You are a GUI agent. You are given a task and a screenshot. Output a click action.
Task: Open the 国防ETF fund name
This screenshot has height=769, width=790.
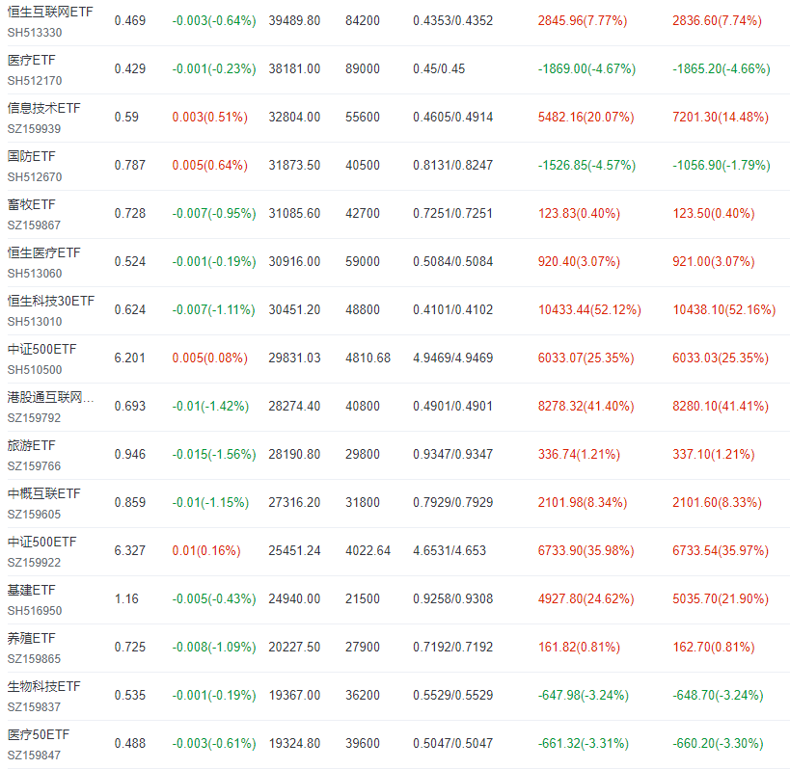31,156
